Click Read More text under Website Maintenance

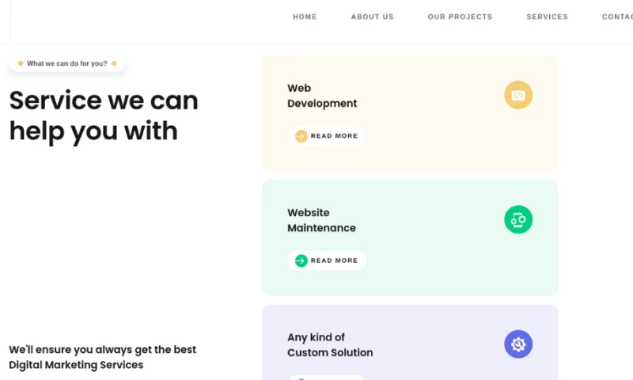tap(334, 260)
